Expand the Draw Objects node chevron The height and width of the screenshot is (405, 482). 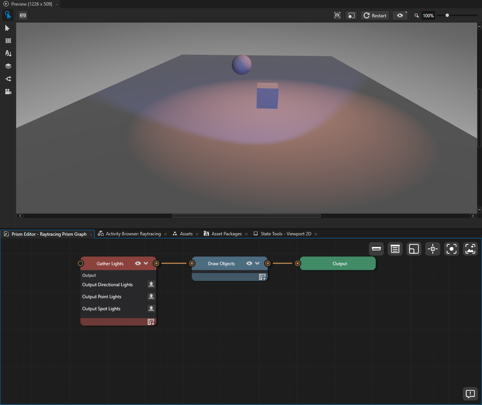point(257,263)
